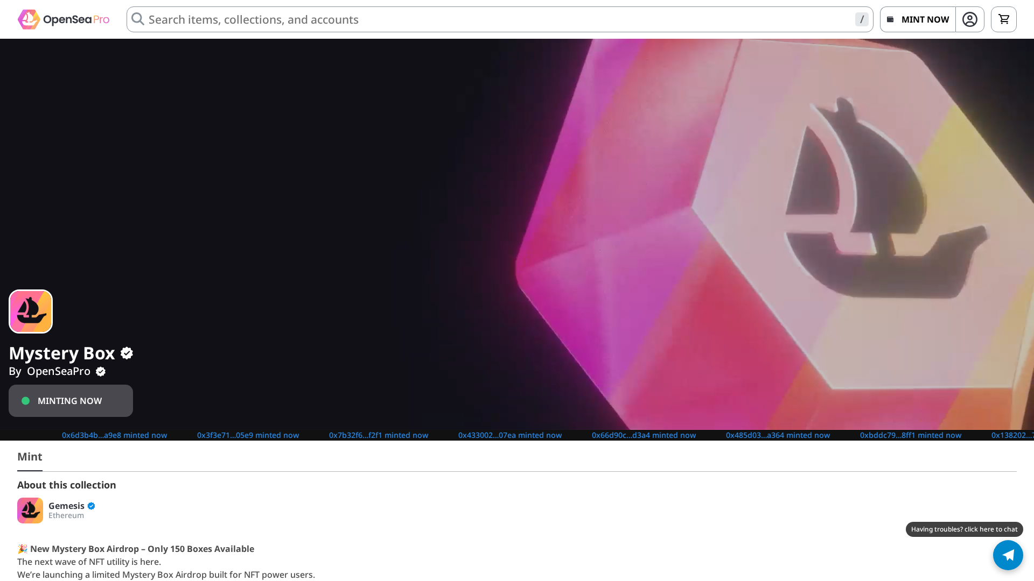Select the Mystery Box hexagon banner artwork
The height and width of the screenshot is (581, 1034).
(x=774, y=235)
